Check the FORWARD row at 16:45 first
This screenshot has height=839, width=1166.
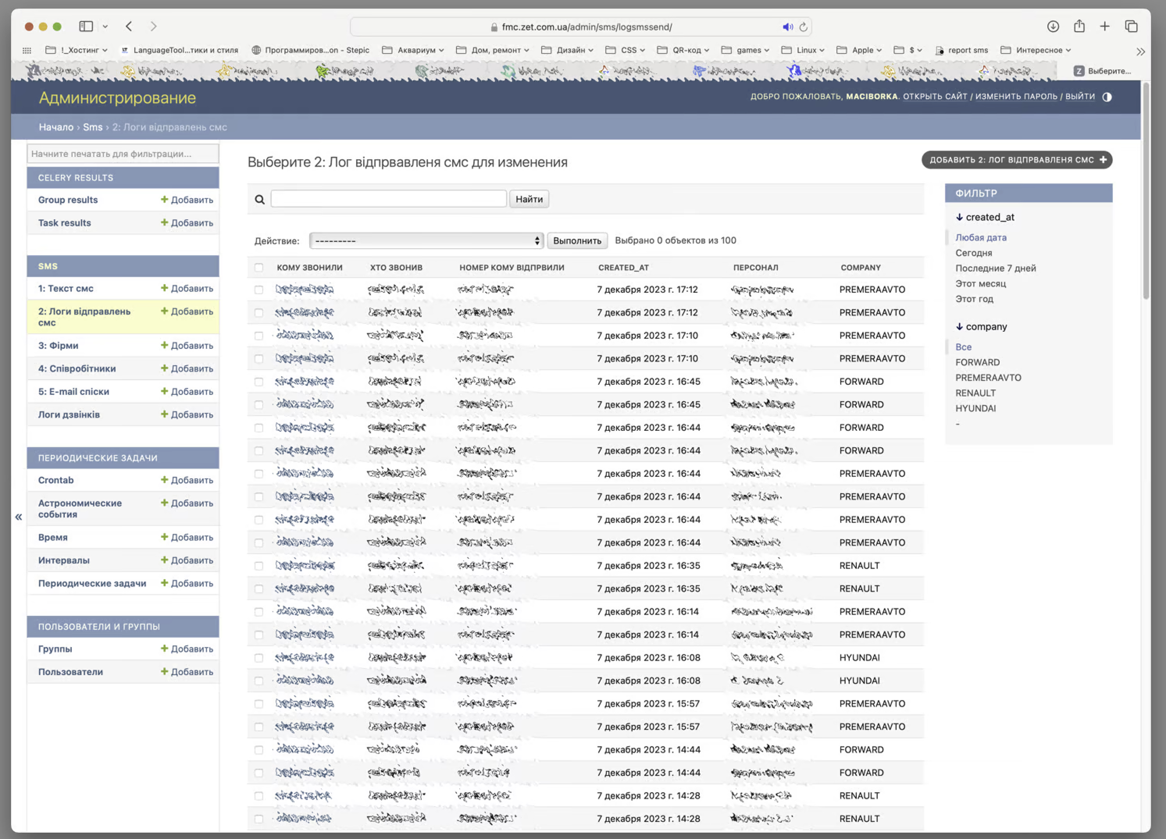259,382
